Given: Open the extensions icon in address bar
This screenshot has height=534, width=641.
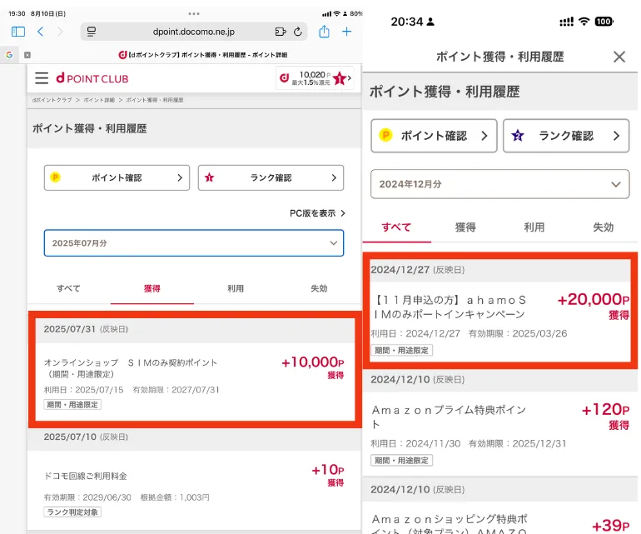Looking at the screenshot, I should point(281,32).
